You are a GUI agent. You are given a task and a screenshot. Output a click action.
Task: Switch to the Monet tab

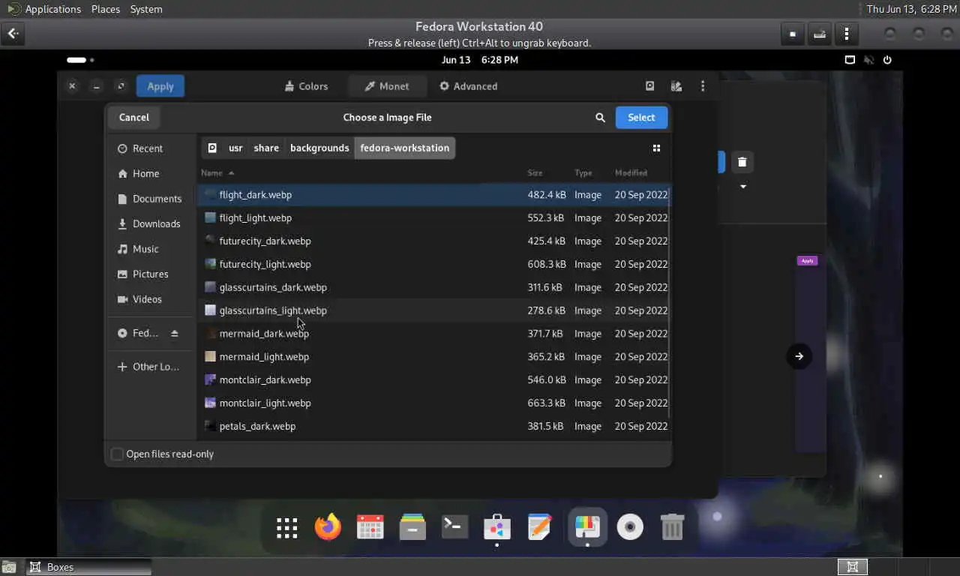pyautogui.click(x=387, y=86)
